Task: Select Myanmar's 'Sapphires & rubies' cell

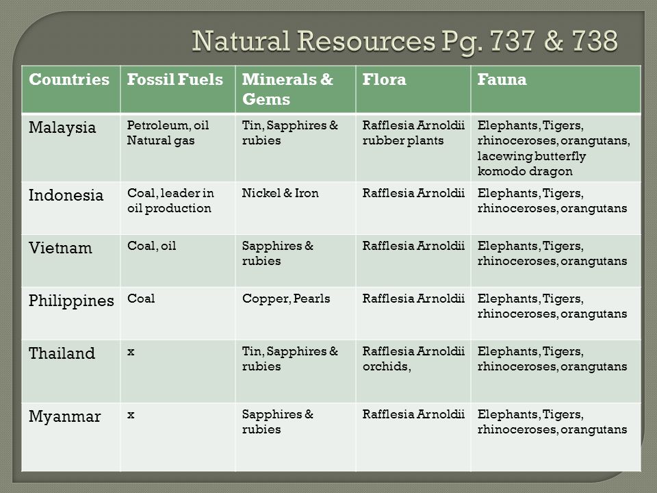Action: click(296, 438)
